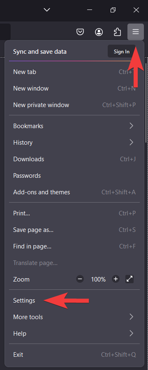Expand the Bookmarks submenu
This screenshot has width=148, height=370.
pos(74,126)
